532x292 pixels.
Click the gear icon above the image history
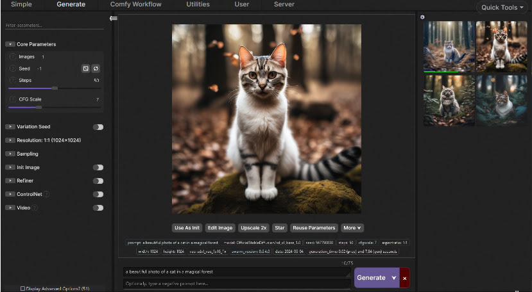tap(422, 17)
